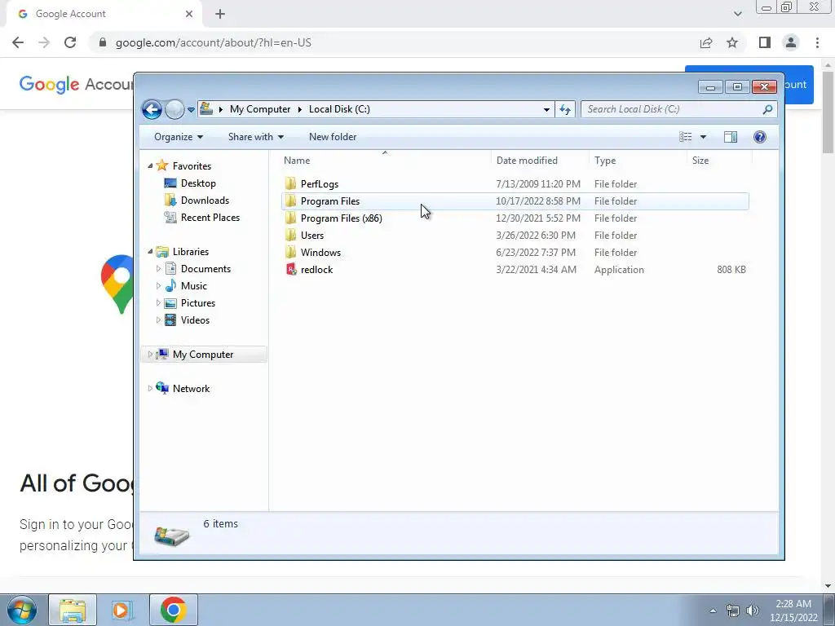Viewport: 835px width, 626px height.
Task: Open Windows Media Player from taskbar
Action: point(122,610)
